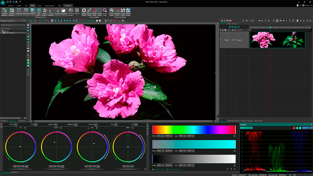Click the red record button in timeline toolbar

click(x=230, y=21)
